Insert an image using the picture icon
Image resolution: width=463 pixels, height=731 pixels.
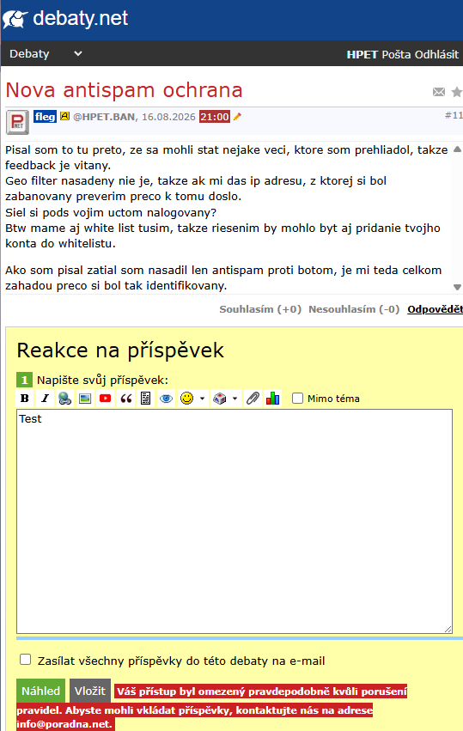pyautogui.click(x=85, y=399)
